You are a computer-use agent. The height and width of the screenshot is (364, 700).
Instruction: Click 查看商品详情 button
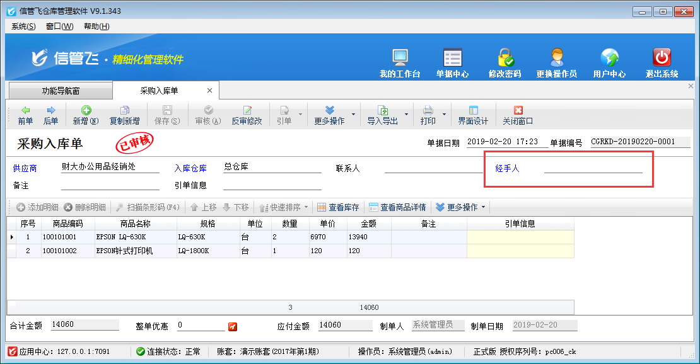(x=397, y=207)
